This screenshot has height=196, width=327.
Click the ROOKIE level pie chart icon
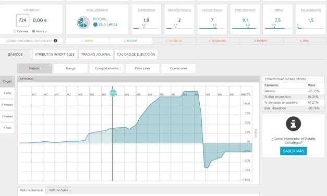click(83, 22)
